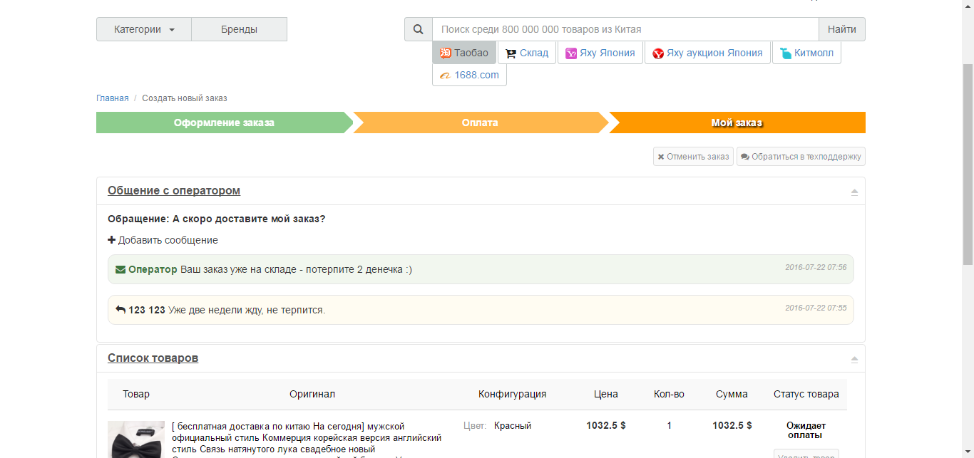Image resolution: width=974 pixels, height=458 pixels.
Task: Click Добавить сообщение link
Action: point(163,241)
